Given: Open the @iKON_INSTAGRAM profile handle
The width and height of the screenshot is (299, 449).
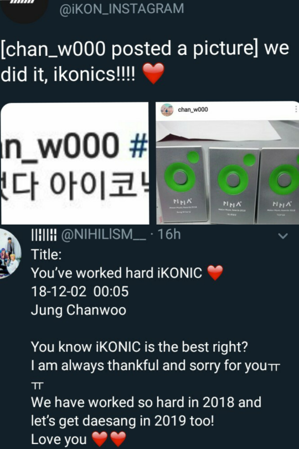Looking at the screenshot, I should (122, 8).
